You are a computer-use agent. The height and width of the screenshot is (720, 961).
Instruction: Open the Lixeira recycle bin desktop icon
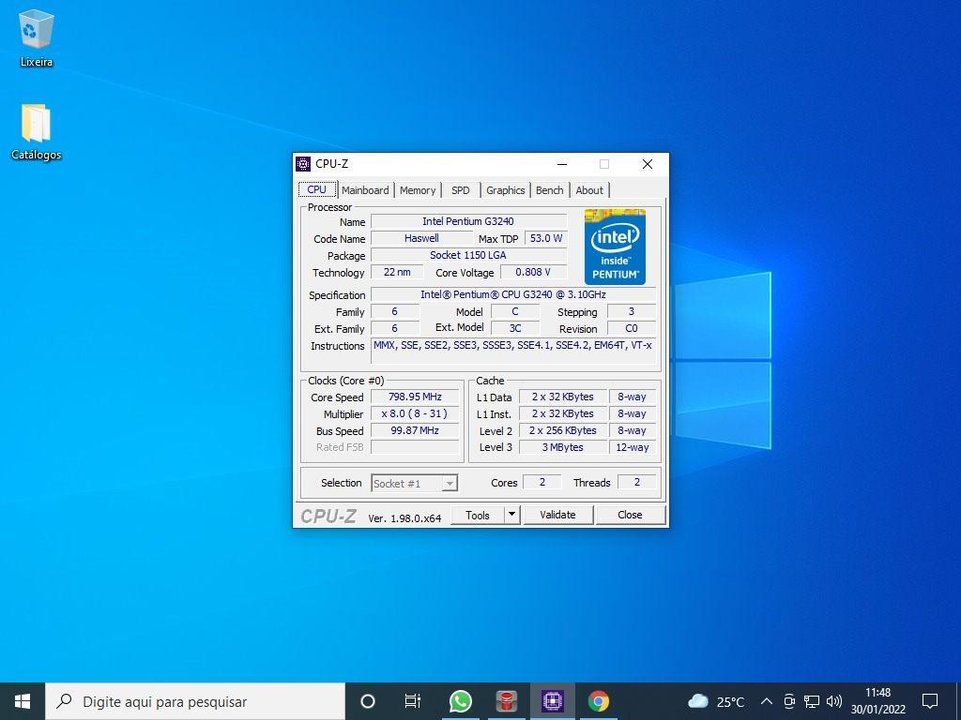point(37,37)
